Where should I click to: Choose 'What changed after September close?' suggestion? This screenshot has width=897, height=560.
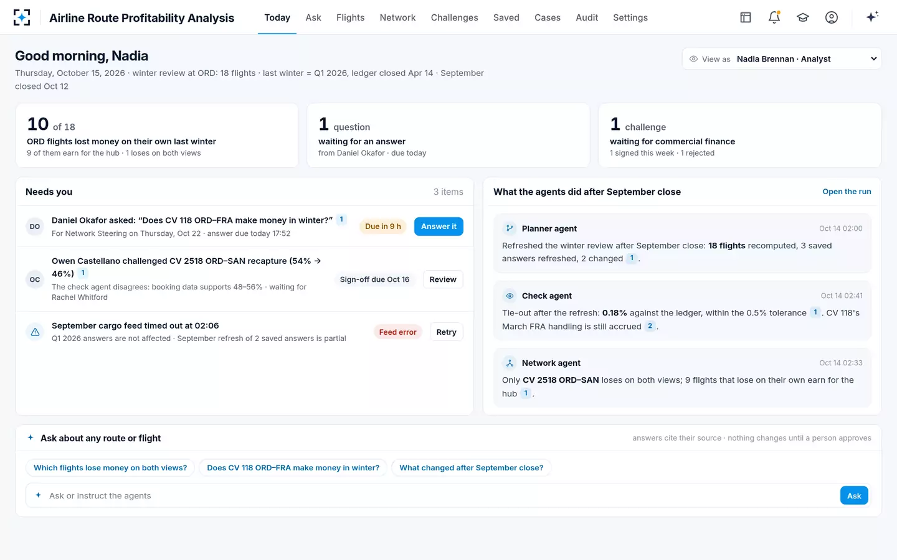click(x=471, y=468)
